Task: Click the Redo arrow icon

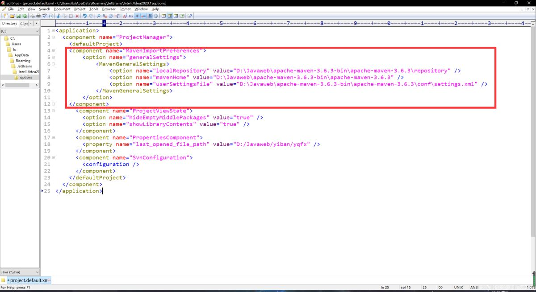Action: coord(91,16)
